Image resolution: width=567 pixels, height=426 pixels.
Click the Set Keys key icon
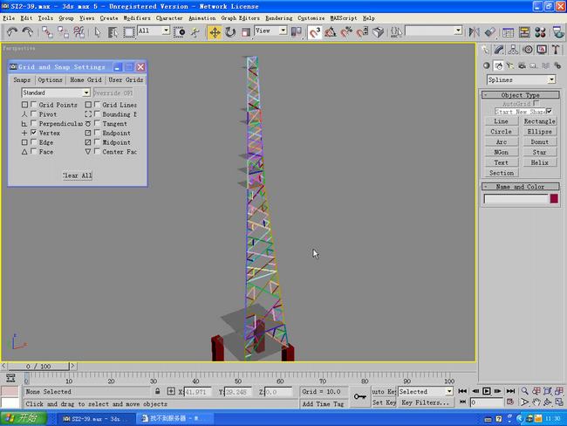click(x=359, y=396)
